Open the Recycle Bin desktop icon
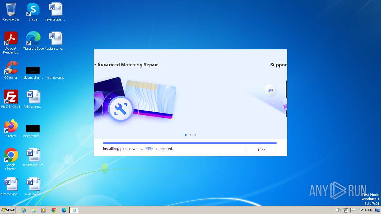This screenshot has width=381, height=214. click(11, 12)
